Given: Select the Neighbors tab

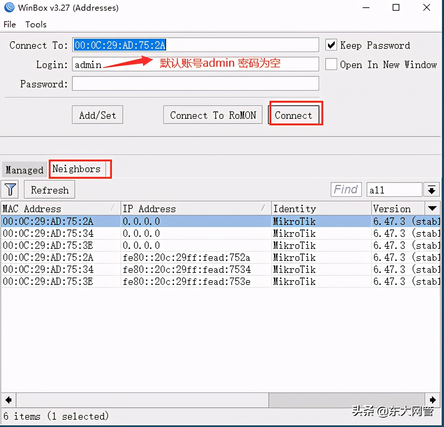Looking at the screenshot, I should pos(77,169).
